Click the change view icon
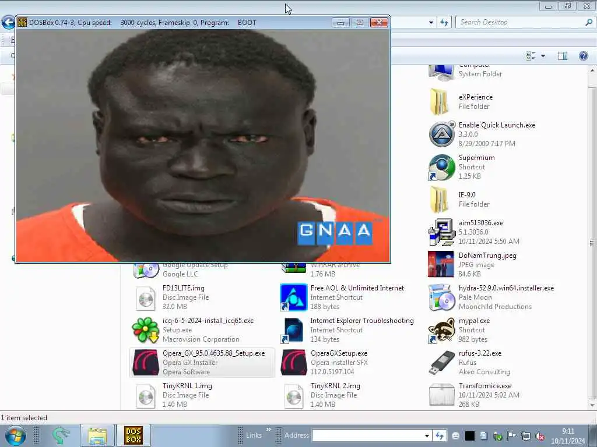The width and height of the screenshot is (597, 447). pyautogui.click(x=531, y=56)
